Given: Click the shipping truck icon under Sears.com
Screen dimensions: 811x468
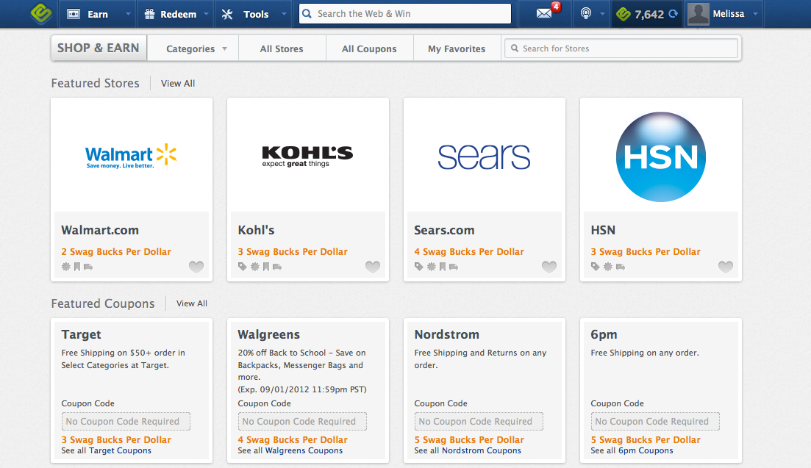Looking at the screenshot, I should pos(454,267).
